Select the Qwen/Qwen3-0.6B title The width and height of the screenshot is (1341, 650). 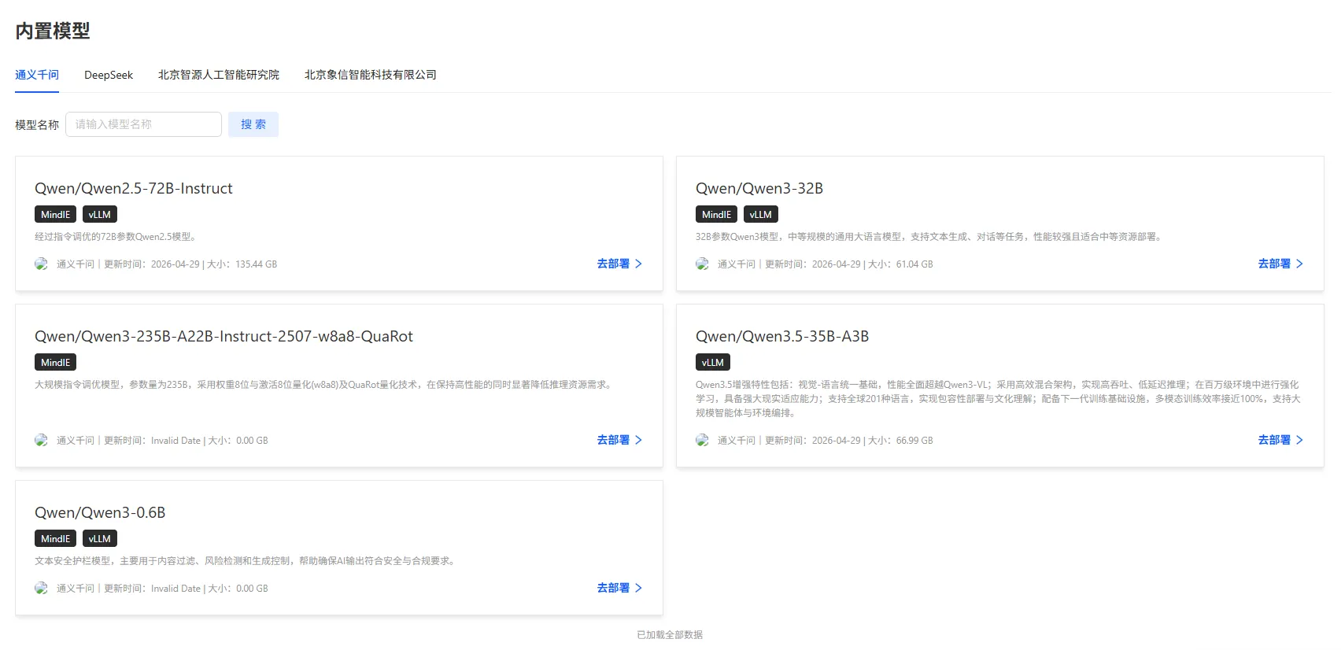[100, 512]
